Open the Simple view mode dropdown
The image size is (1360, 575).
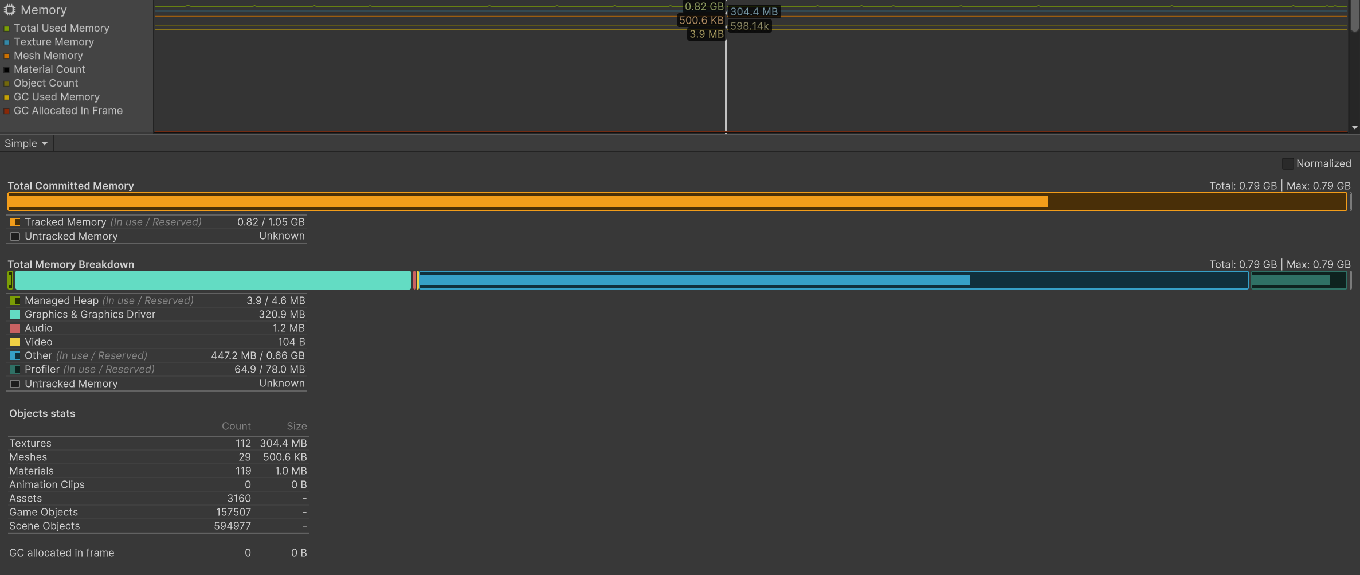pos(26,143)
